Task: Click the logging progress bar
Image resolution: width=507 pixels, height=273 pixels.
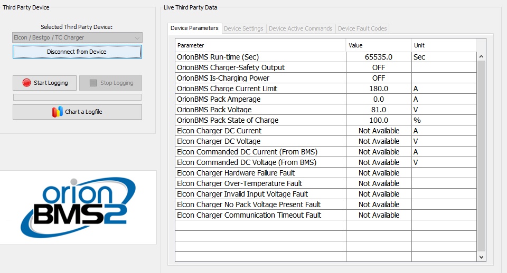Action: click(77, 97)
